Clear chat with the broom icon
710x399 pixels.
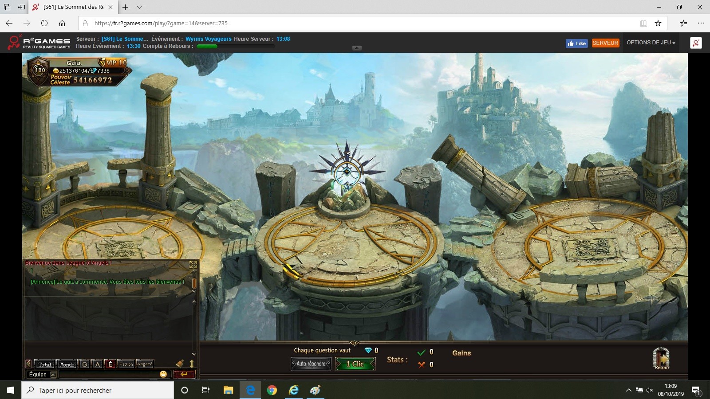coord(180,364)
